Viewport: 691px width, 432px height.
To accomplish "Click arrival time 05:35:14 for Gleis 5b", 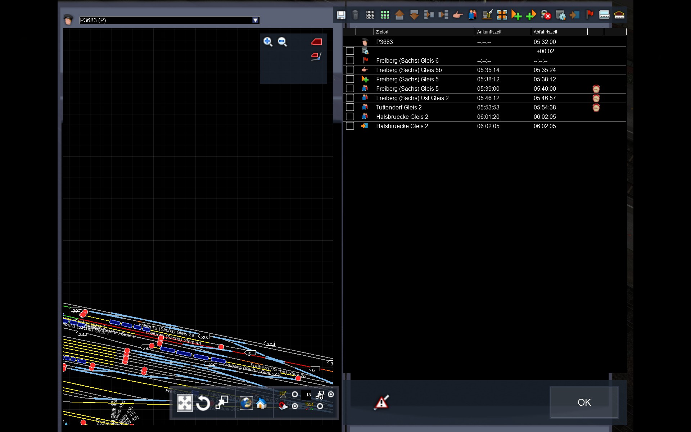I will pyautogui.click(x=488, y=70).
